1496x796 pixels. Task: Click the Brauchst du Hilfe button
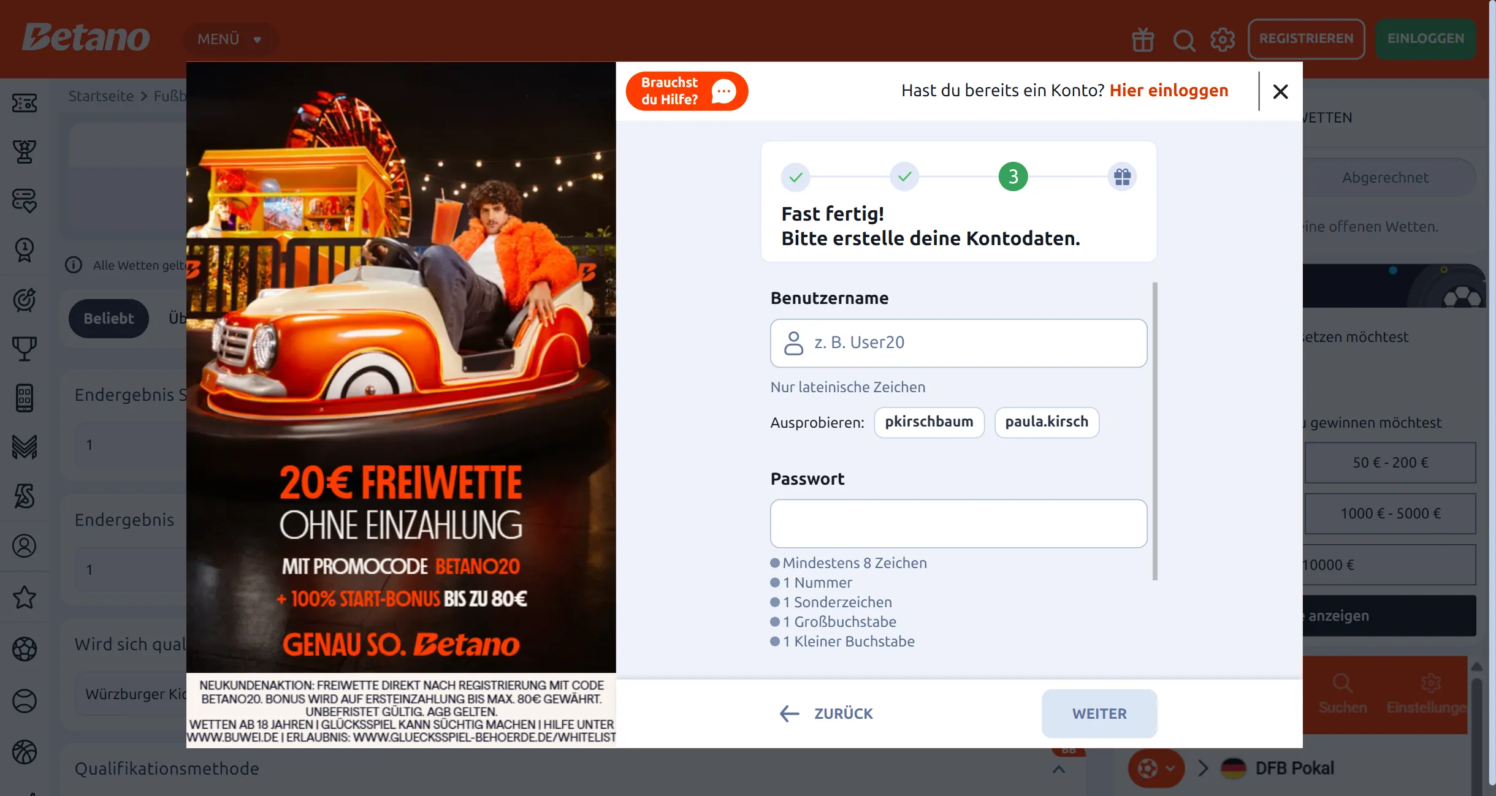point(687,91)
